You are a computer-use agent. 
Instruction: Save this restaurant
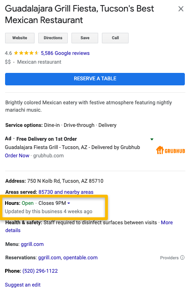click(85, 38)
